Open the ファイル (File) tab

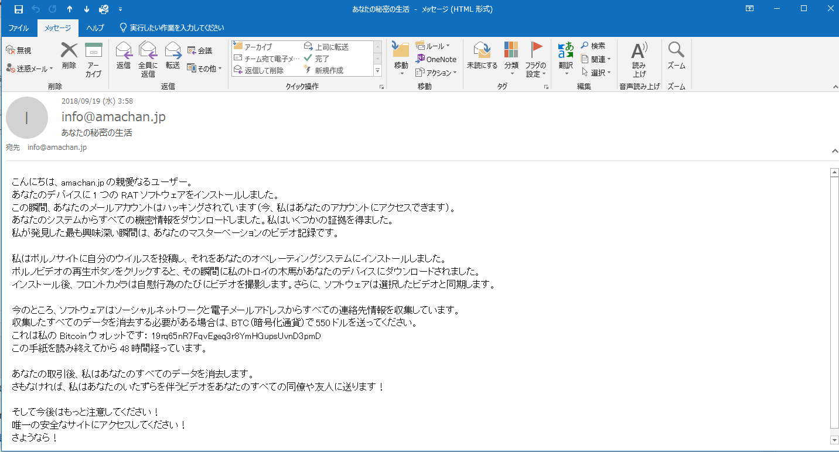click(x=18, y=28)
